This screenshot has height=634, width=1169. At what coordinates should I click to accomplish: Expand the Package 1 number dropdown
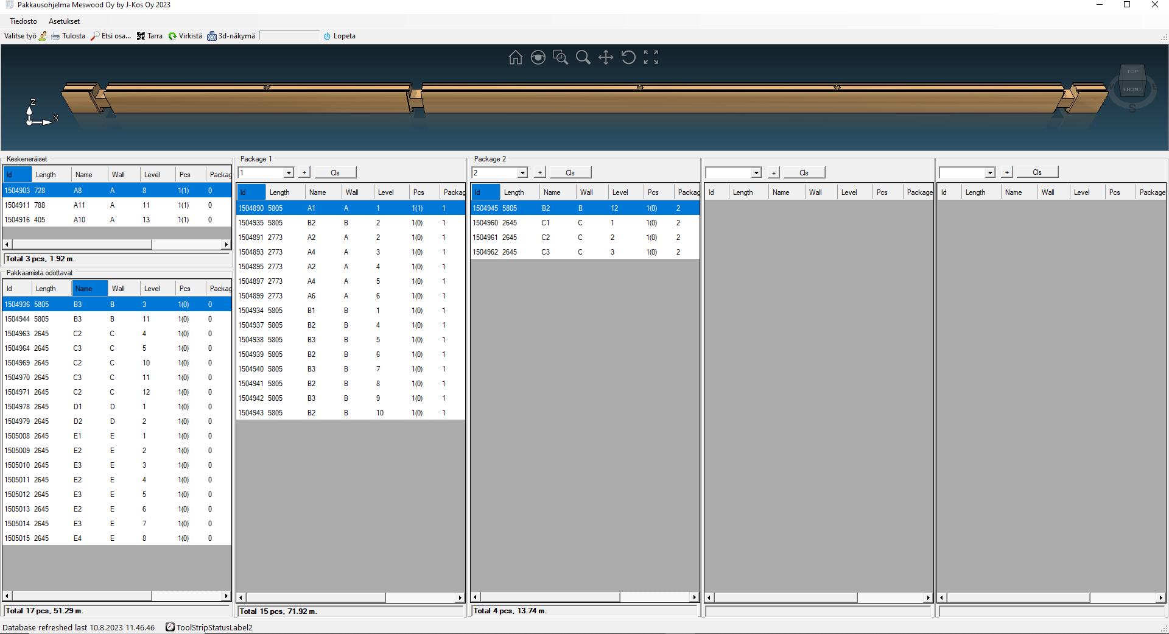(x=289, y=173)
